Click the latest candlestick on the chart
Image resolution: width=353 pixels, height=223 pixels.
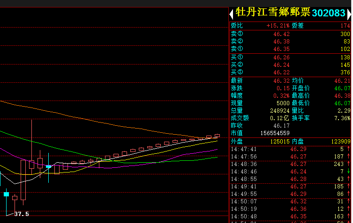click(217, 136)
